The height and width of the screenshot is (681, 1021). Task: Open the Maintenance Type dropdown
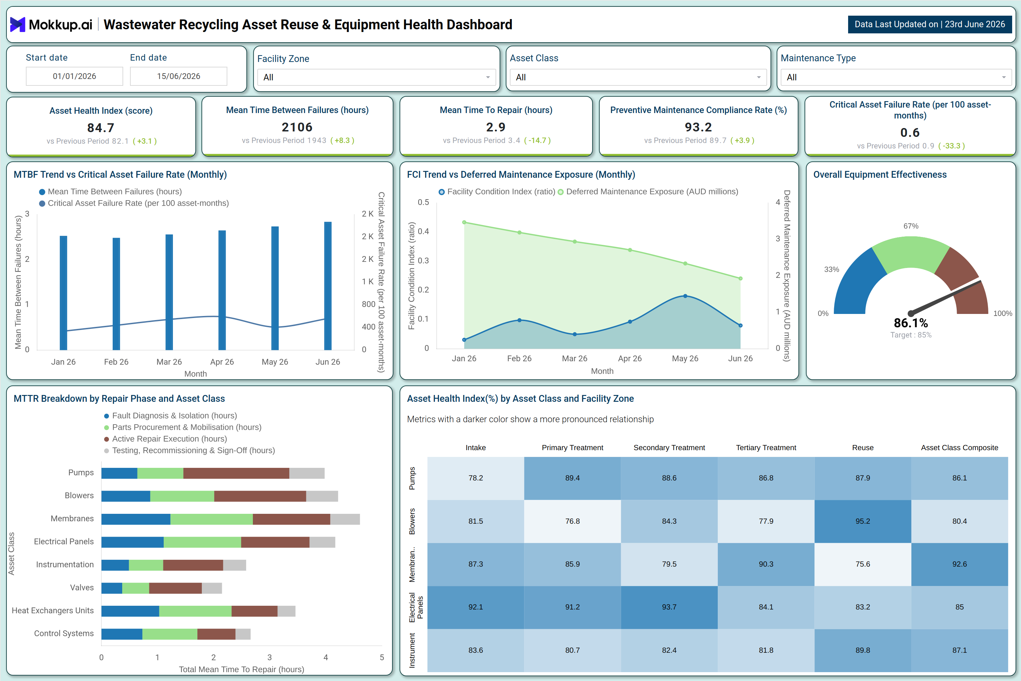pos(895,77)
